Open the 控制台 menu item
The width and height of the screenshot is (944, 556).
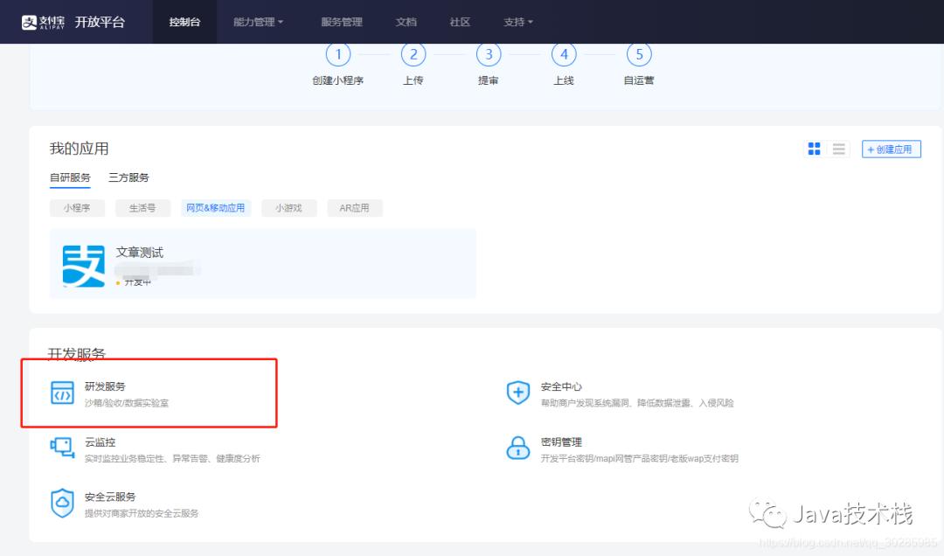[184, 22]
